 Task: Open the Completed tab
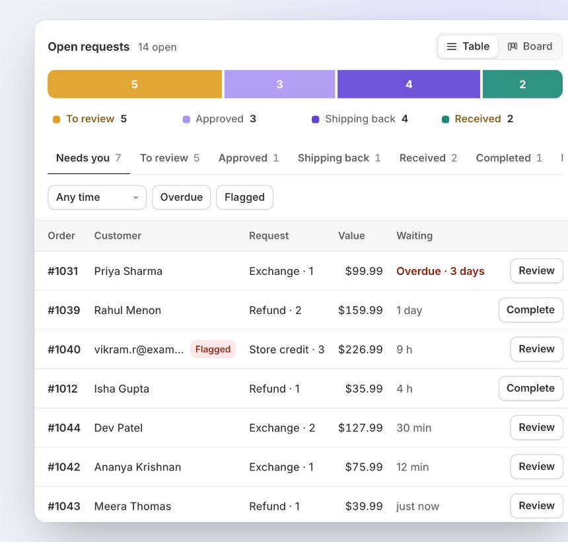tap(509, 158)
